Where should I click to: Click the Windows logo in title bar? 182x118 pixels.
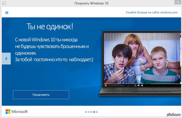pos(4,3)
